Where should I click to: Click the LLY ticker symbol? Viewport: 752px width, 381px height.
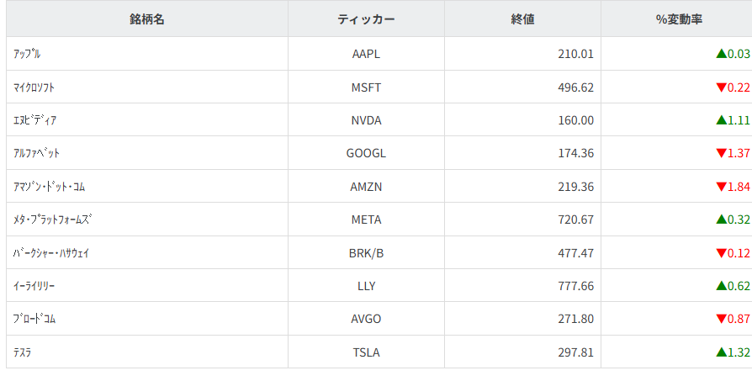click(366, 286)
